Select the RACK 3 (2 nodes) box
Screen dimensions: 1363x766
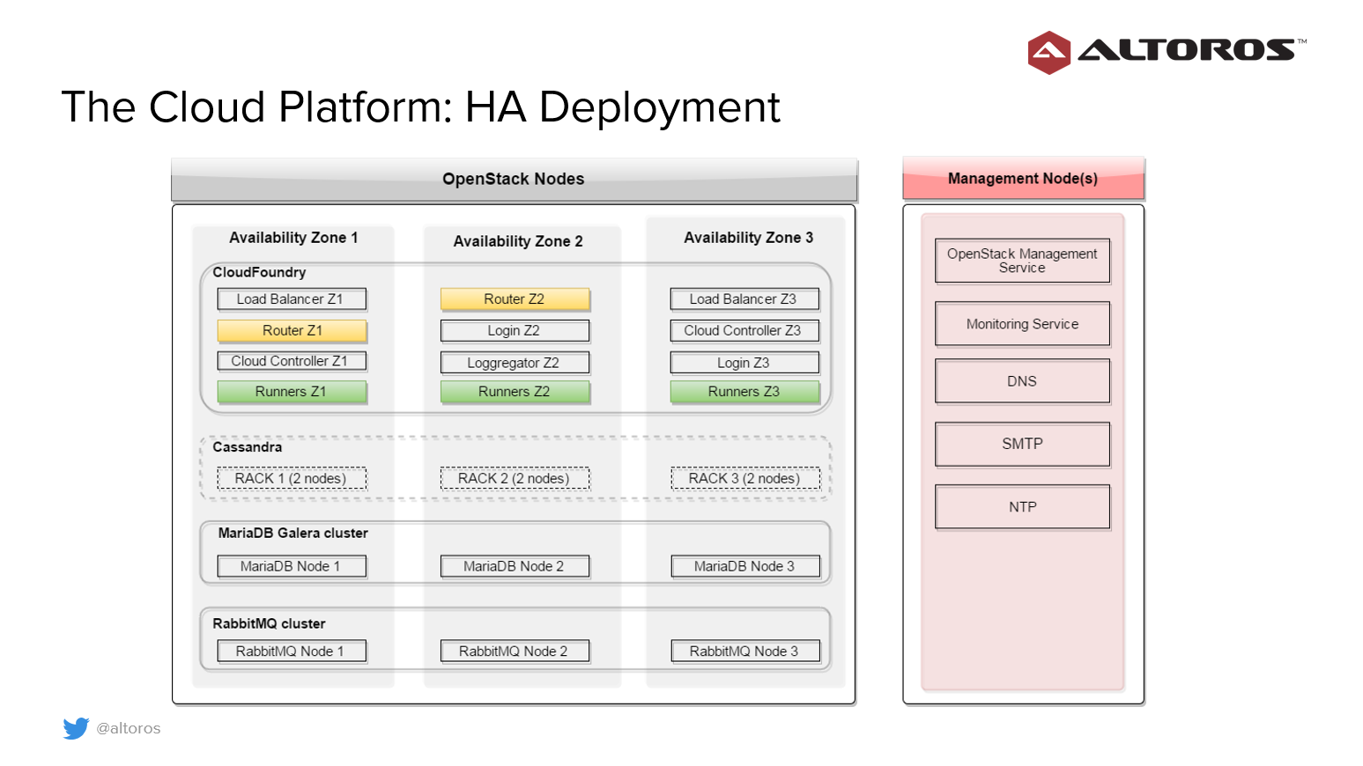(x=745, y=478)
